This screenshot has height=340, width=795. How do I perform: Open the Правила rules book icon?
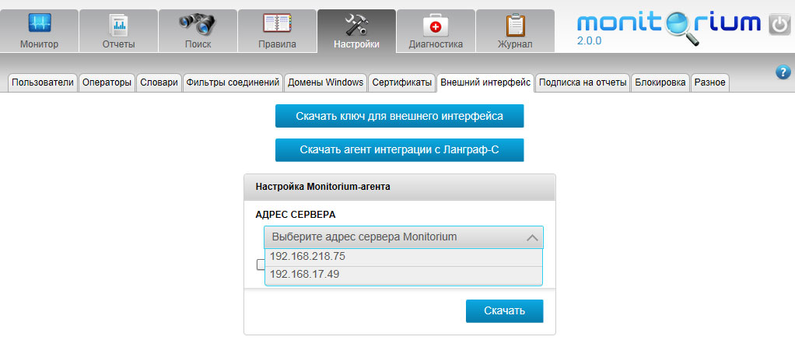coord(277,24)
